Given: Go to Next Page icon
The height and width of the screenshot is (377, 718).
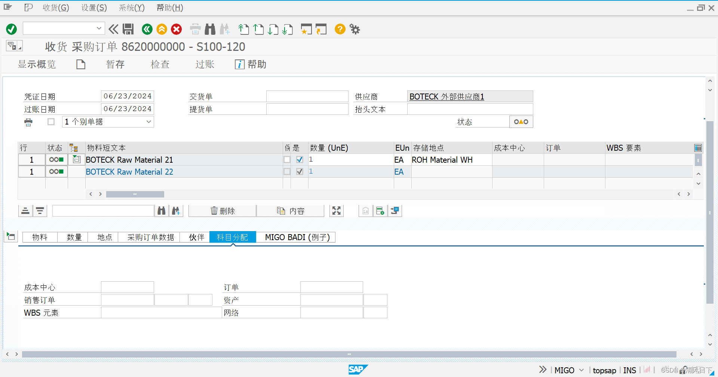Looking at the screenshot, I should (x=273, y=29).
